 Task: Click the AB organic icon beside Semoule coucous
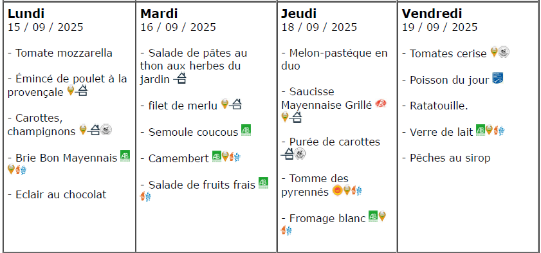point(246,130)
